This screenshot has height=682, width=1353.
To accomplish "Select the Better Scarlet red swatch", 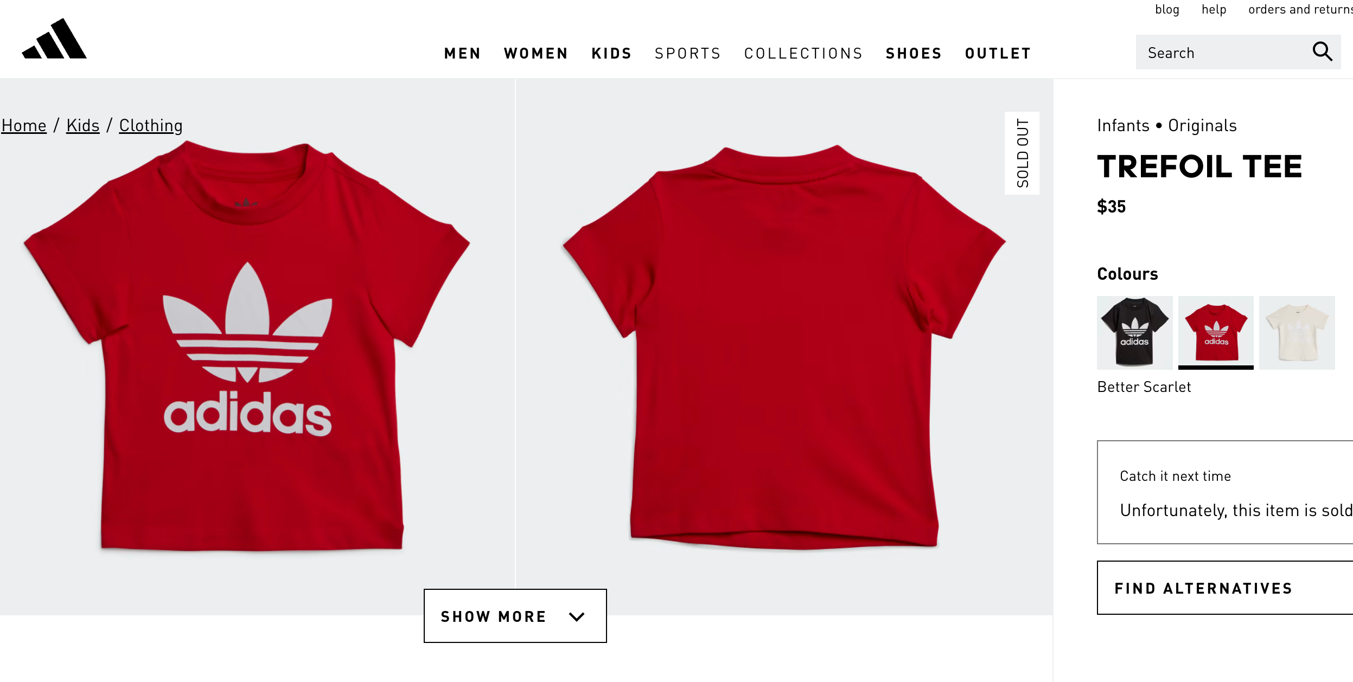I will coord(1216,332).
